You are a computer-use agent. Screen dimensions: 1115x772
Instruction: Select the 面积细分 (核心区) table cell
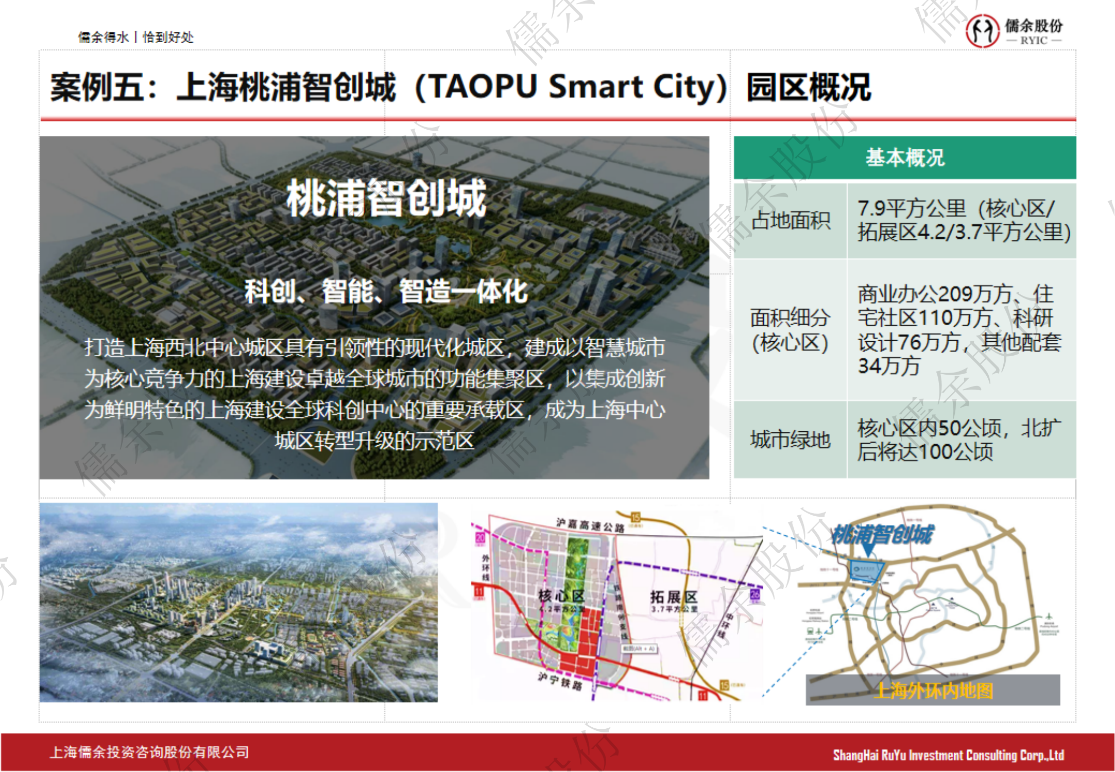coord(790,330)
